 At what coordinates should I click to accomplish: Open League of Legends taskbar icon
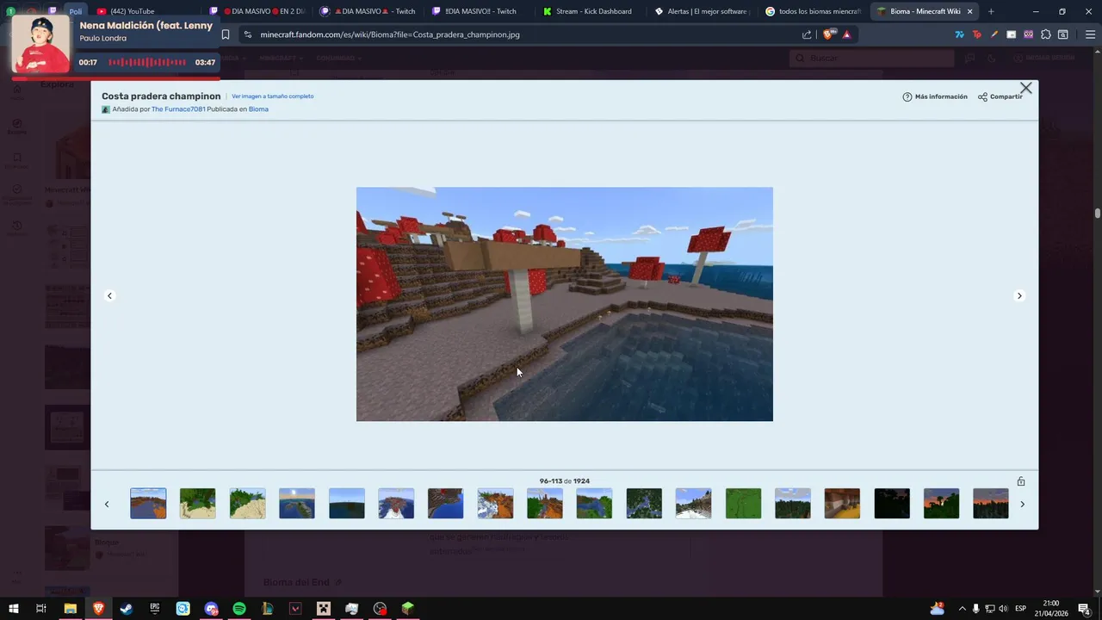pos(268,609)
